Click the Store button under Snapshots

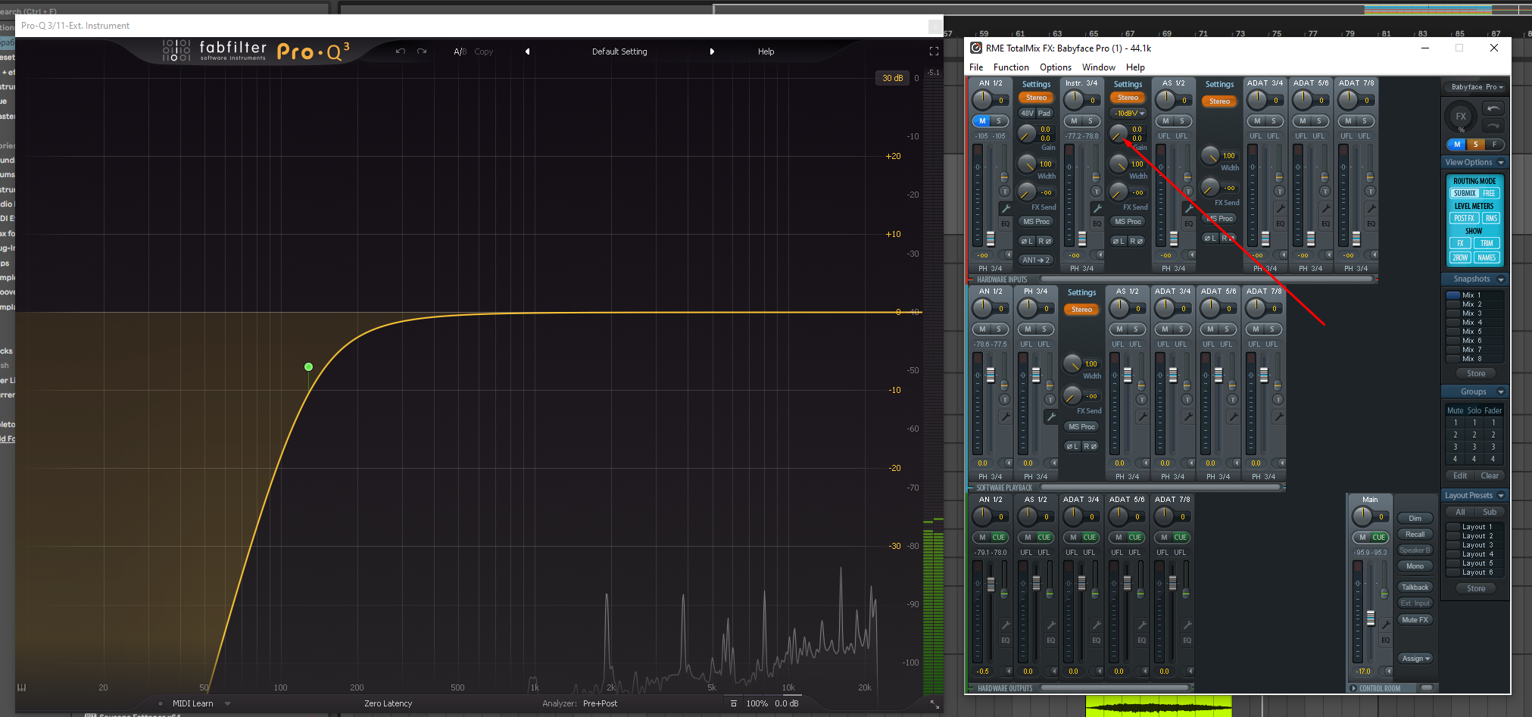pyautogui.click(x=1476, y=374)
